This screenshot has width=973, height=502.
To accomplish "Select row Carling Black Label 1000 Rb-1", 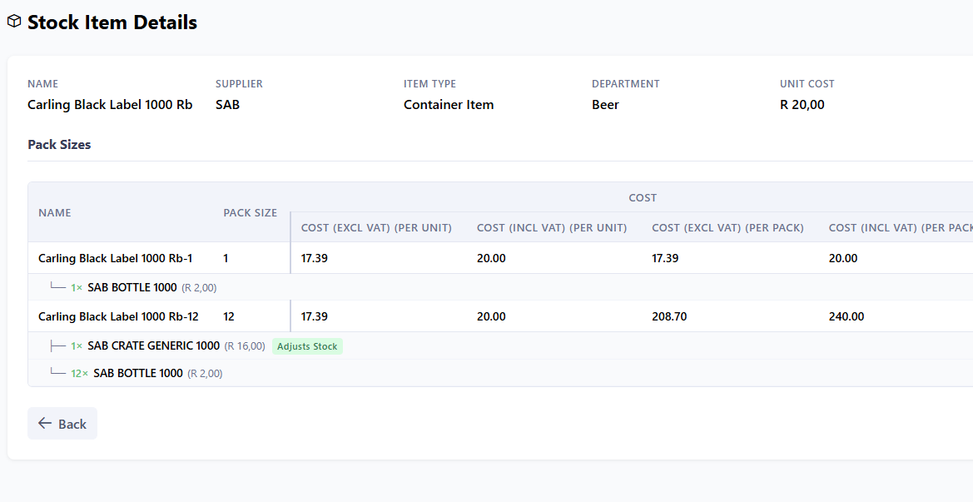I will [500, 258].
